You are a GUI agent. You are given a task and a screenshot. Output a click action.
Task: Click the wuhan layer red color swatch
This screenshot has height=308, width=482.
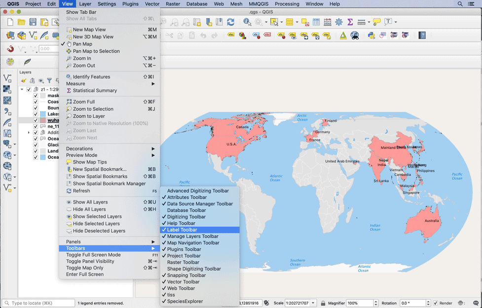pos(43,120)
